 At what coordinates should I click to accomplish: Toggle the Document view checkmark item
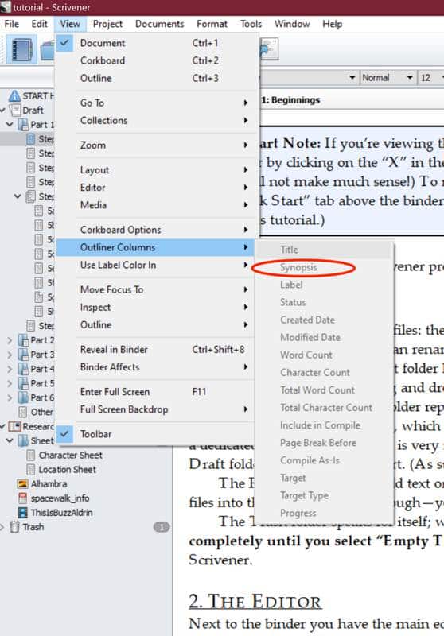click(157, 43)
